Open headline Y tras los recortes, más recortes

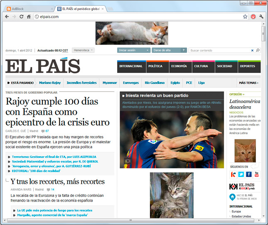tap(57, 182)
